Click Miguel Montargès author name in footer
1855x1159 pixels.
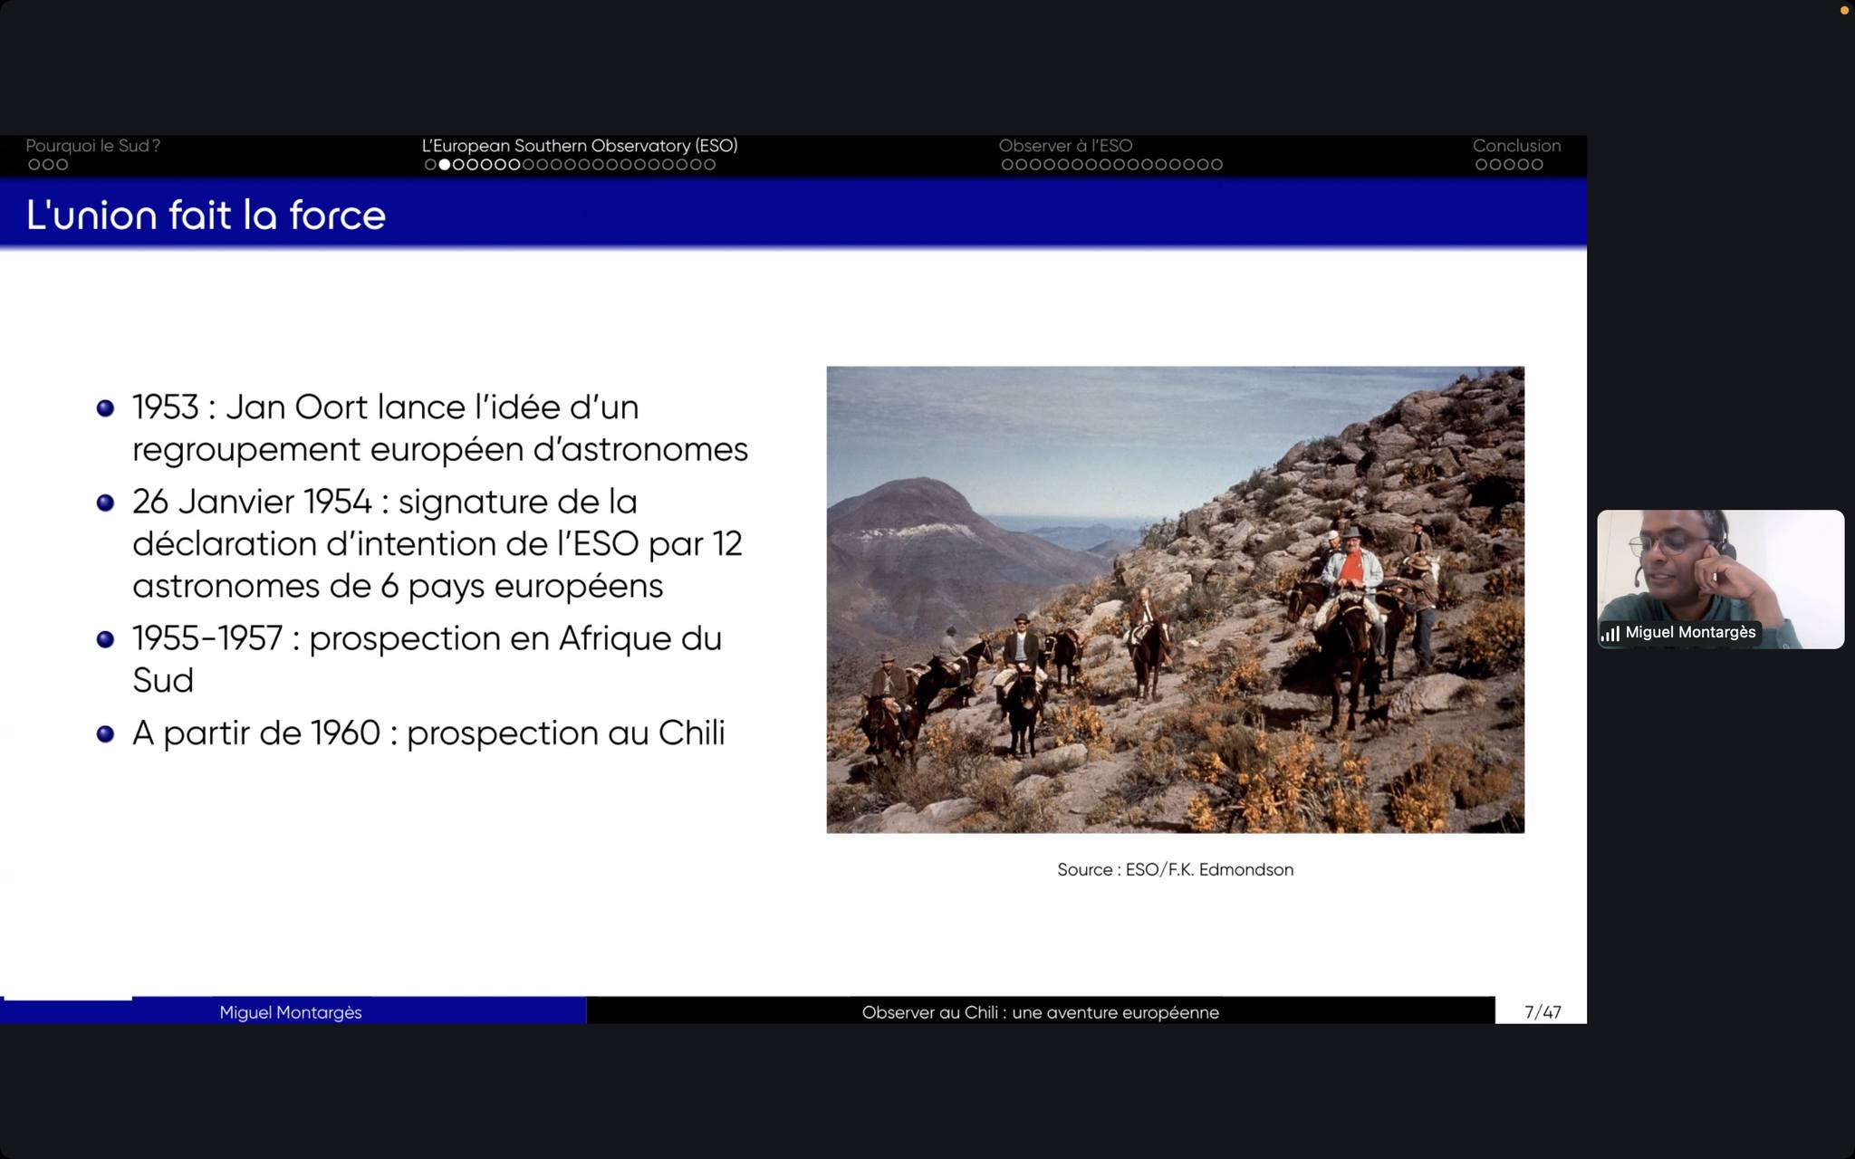point(290,1012)
